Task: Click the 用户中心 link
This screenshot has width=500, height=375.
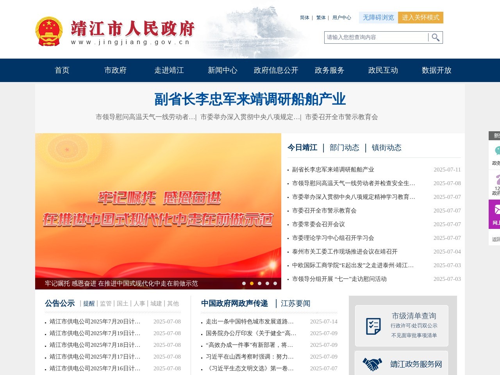Action: point(341,18)
